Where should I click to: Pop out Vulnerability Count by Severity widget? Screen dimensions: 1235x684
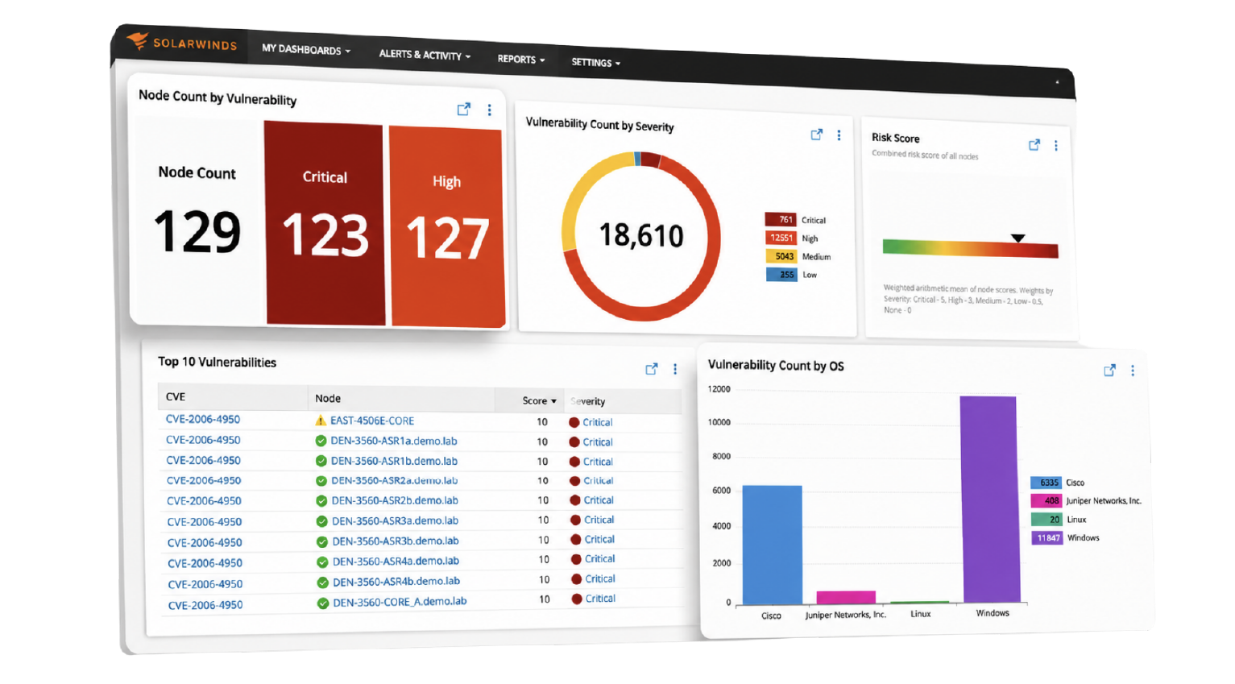(x=817, y=135)
